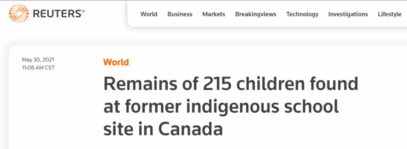Select Breakingviews in the top navigation
Viewport: 407px width, 149px height.
256,14
